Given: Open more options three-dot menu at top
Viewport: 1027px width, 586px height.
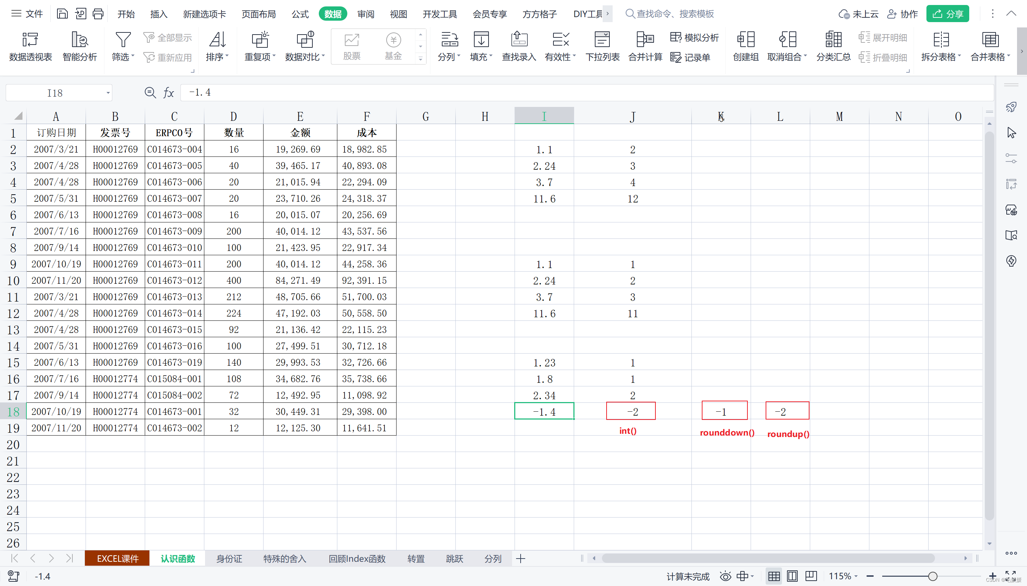Looking at the screenshot, I should coord(992,14).
